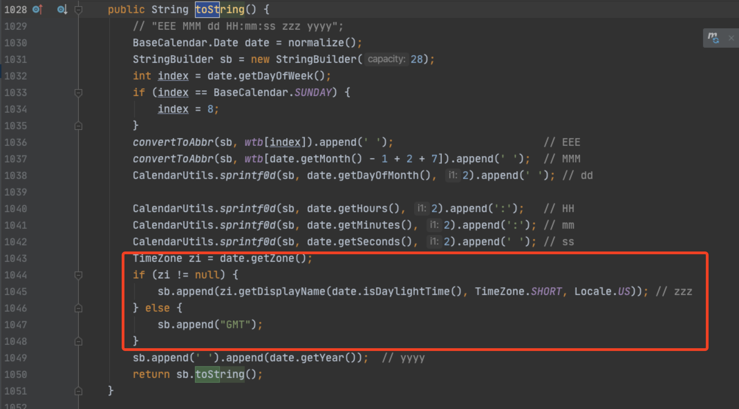The image size is (739, 409).
Task: Dismiss the Maven reload floating popup
Action: (731, 38)
